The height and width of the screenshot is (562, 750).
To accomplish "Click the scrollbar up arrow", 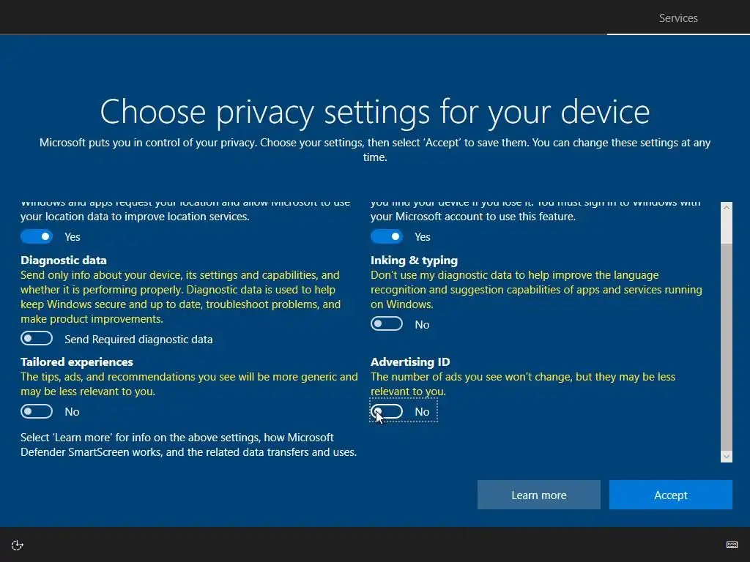I will [727, 208].
